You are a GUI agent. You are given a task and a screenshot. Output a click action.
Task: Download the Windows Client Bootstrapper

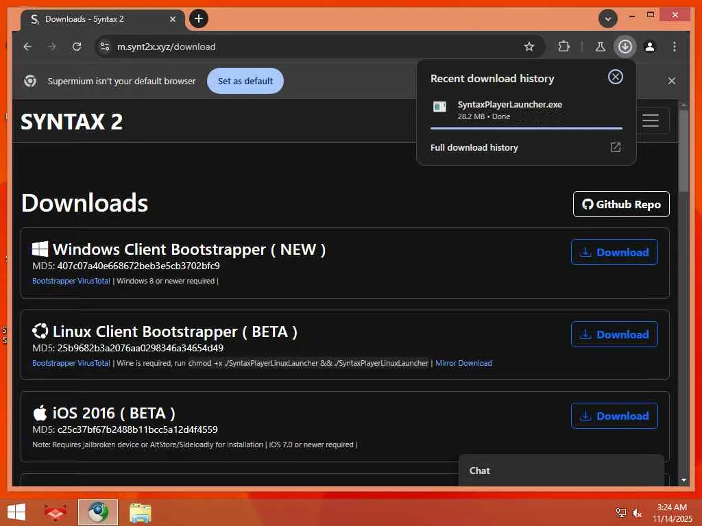point(614,252)
